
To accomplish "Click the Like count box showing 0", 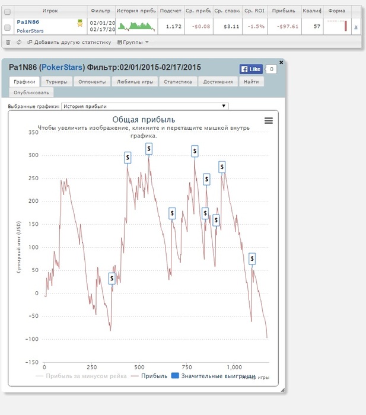I will [271, 69].
